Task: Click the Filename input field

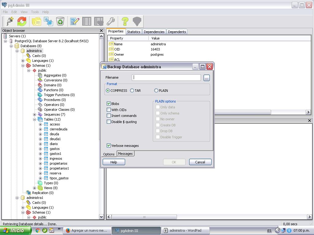Action: point(166,77)
